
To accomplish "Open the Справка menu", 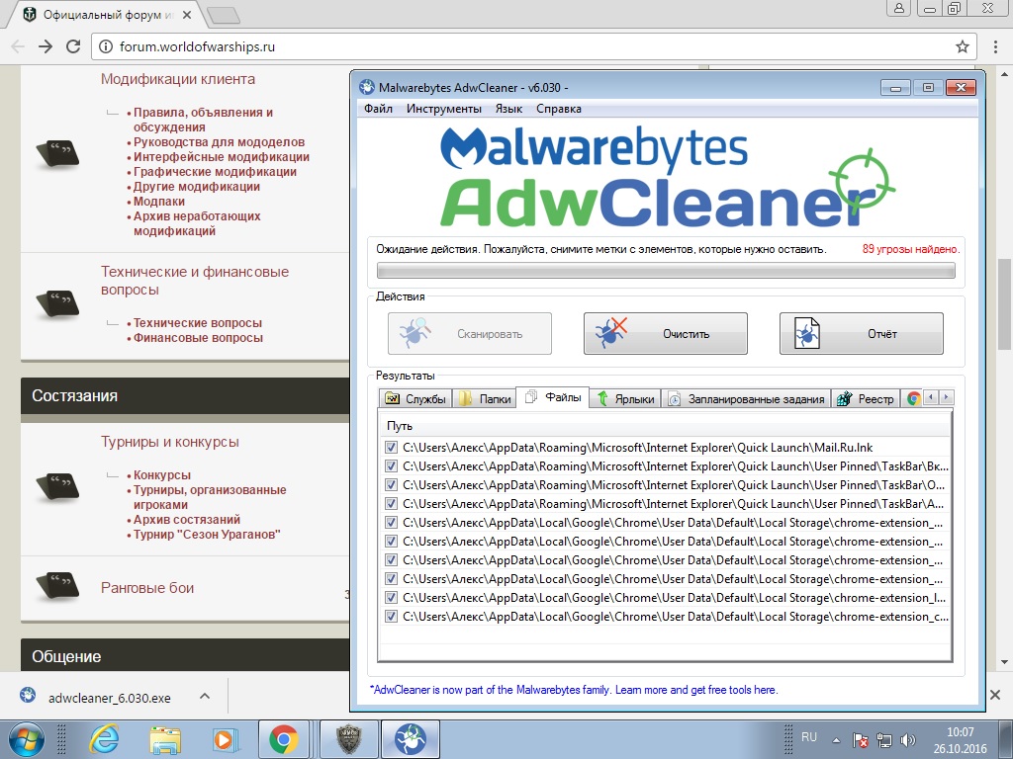I will [559, 109].
